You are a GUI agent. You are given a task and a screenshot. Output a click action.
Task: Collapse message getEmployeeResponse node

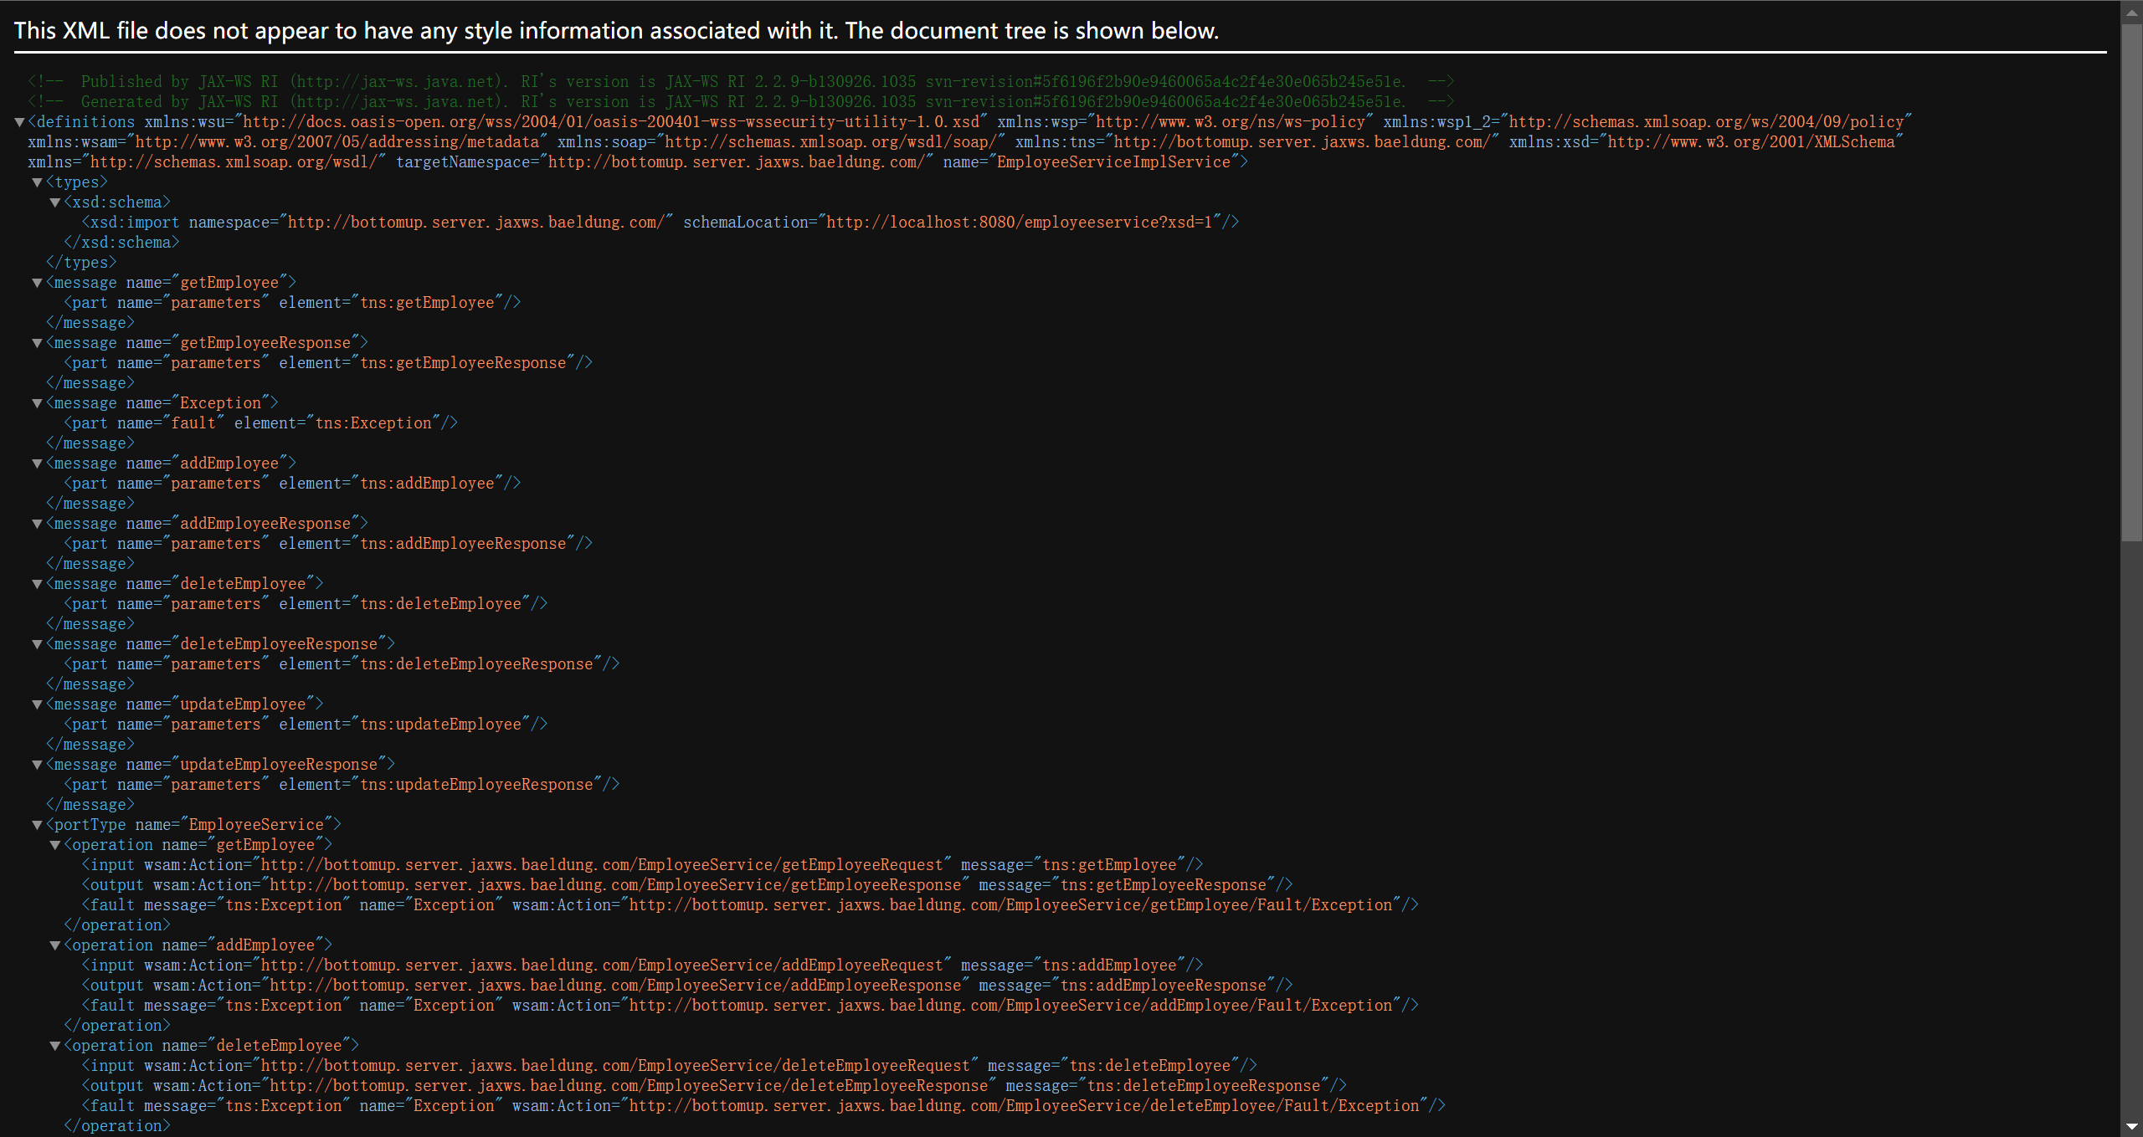click(37, 343)
